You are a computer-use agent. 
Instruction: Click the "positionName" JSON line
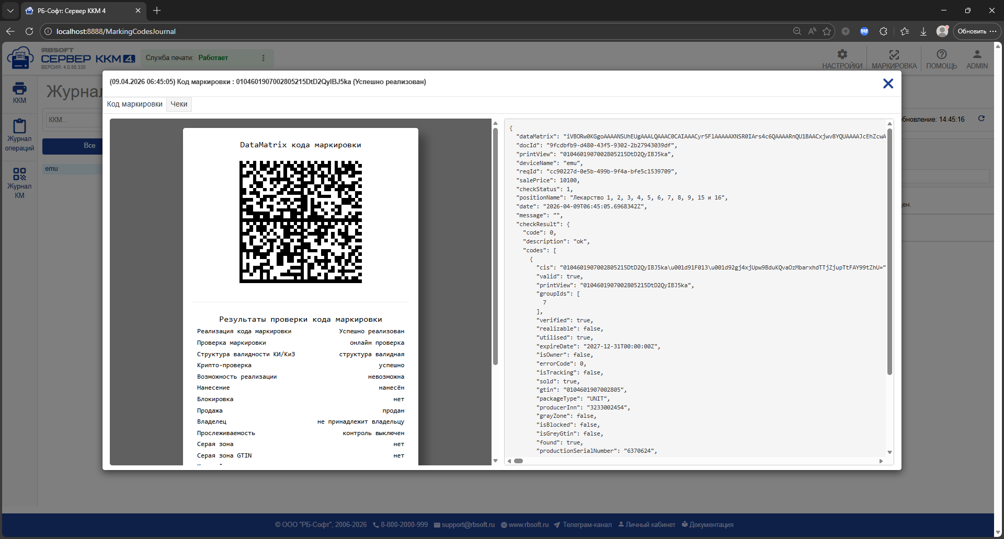tap(622, 197)
